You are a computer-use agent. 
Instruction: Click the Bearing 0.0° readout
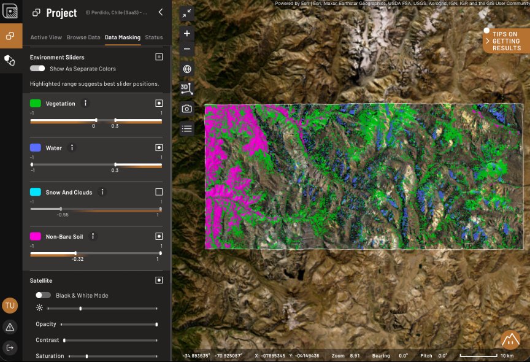tap(390, 356)
